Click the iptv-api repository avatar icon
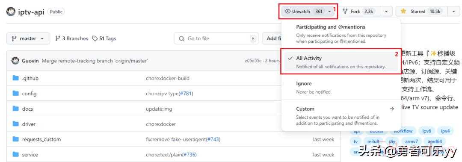Viewport: 462px width, 162px height. pos(11,12)
